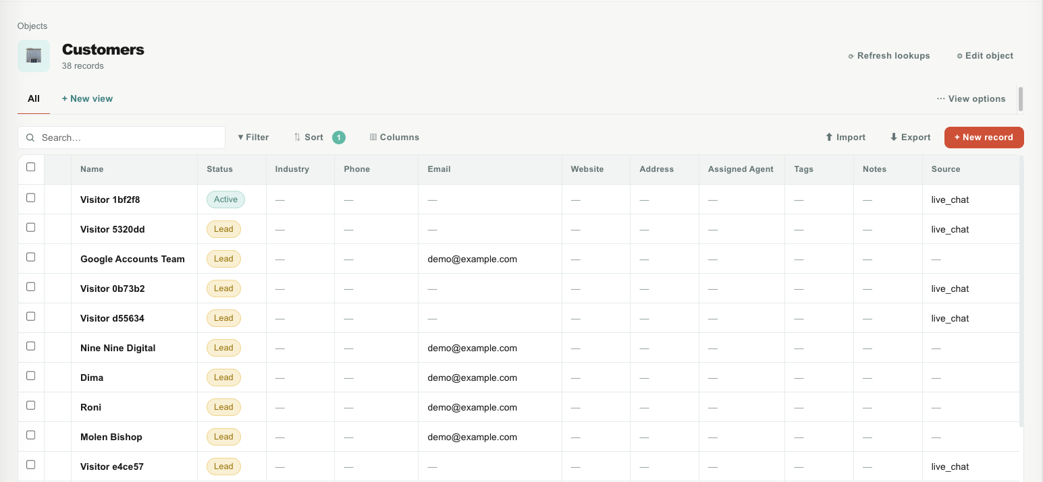Screen dimensions: 1043x482
Task: Check the Visitor d55634 row checkbox
Action: [30, 317]
